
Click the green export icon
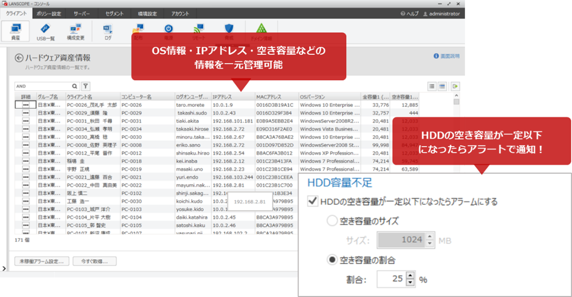[455, 86]
